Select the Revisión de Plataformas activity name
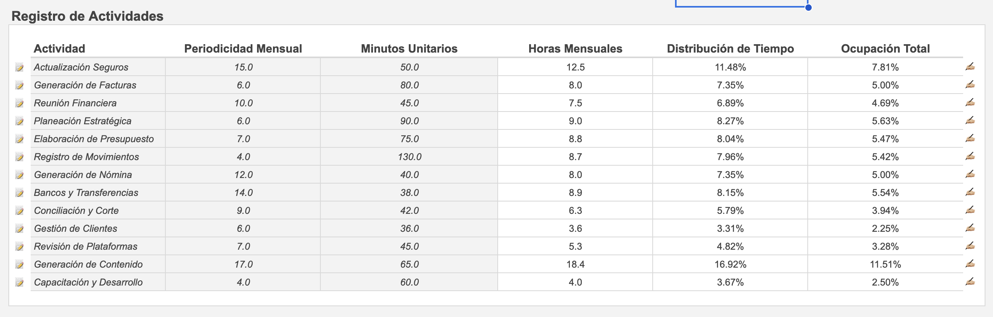Screen dimensions: 993x317 [x=86, y=246]
